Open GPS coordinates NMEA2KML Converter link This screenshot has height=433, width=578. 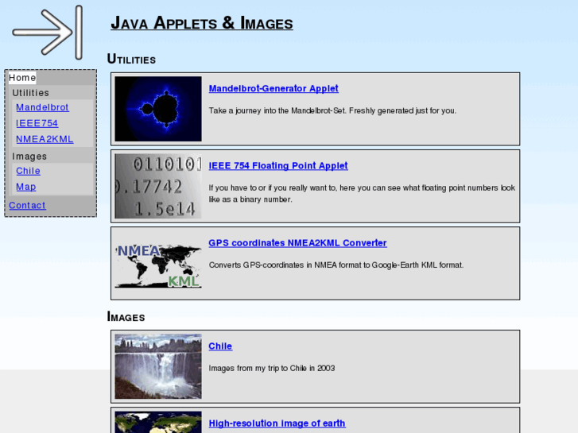tap(298, 243)
